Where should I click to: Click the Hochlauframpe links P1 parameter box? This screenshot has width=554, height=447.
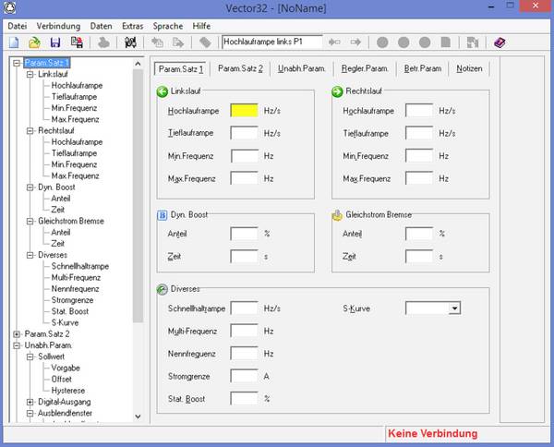(272, 42)
